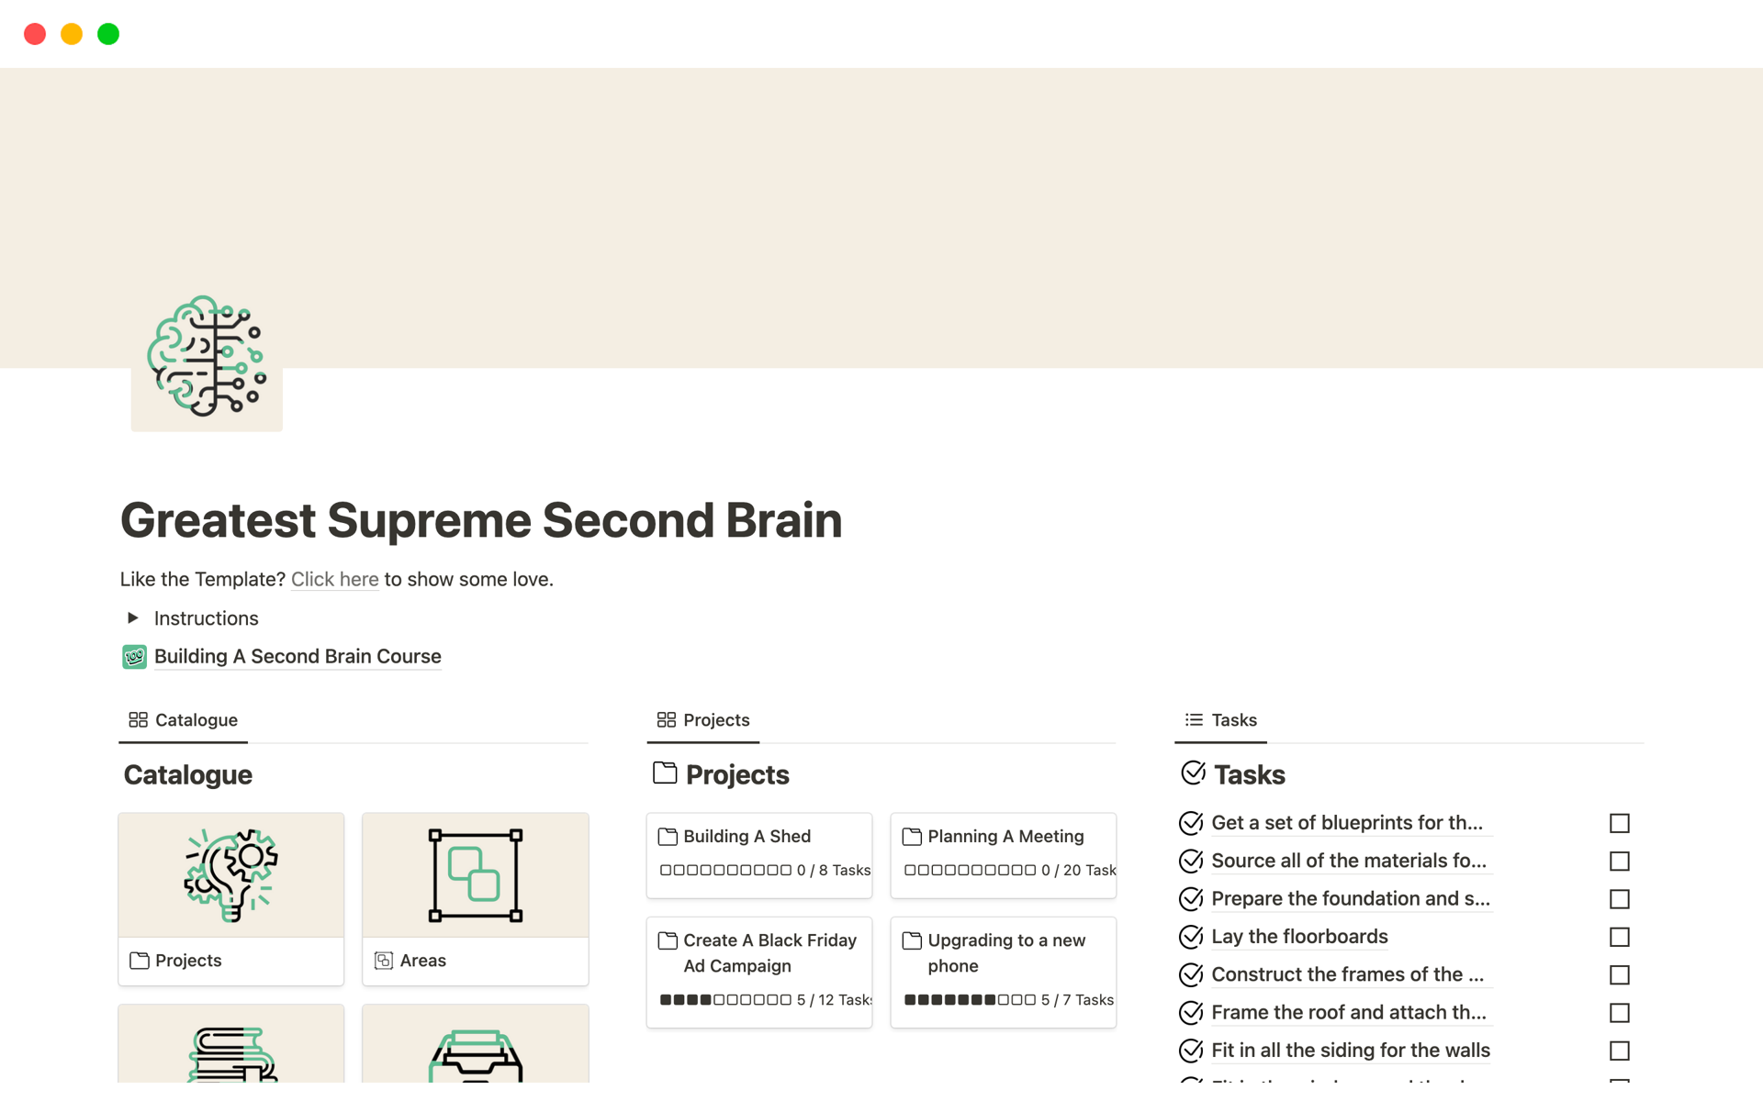
Task: Open the Create A Black Friday Ad Campaign project
Action: tap(769, 952)
